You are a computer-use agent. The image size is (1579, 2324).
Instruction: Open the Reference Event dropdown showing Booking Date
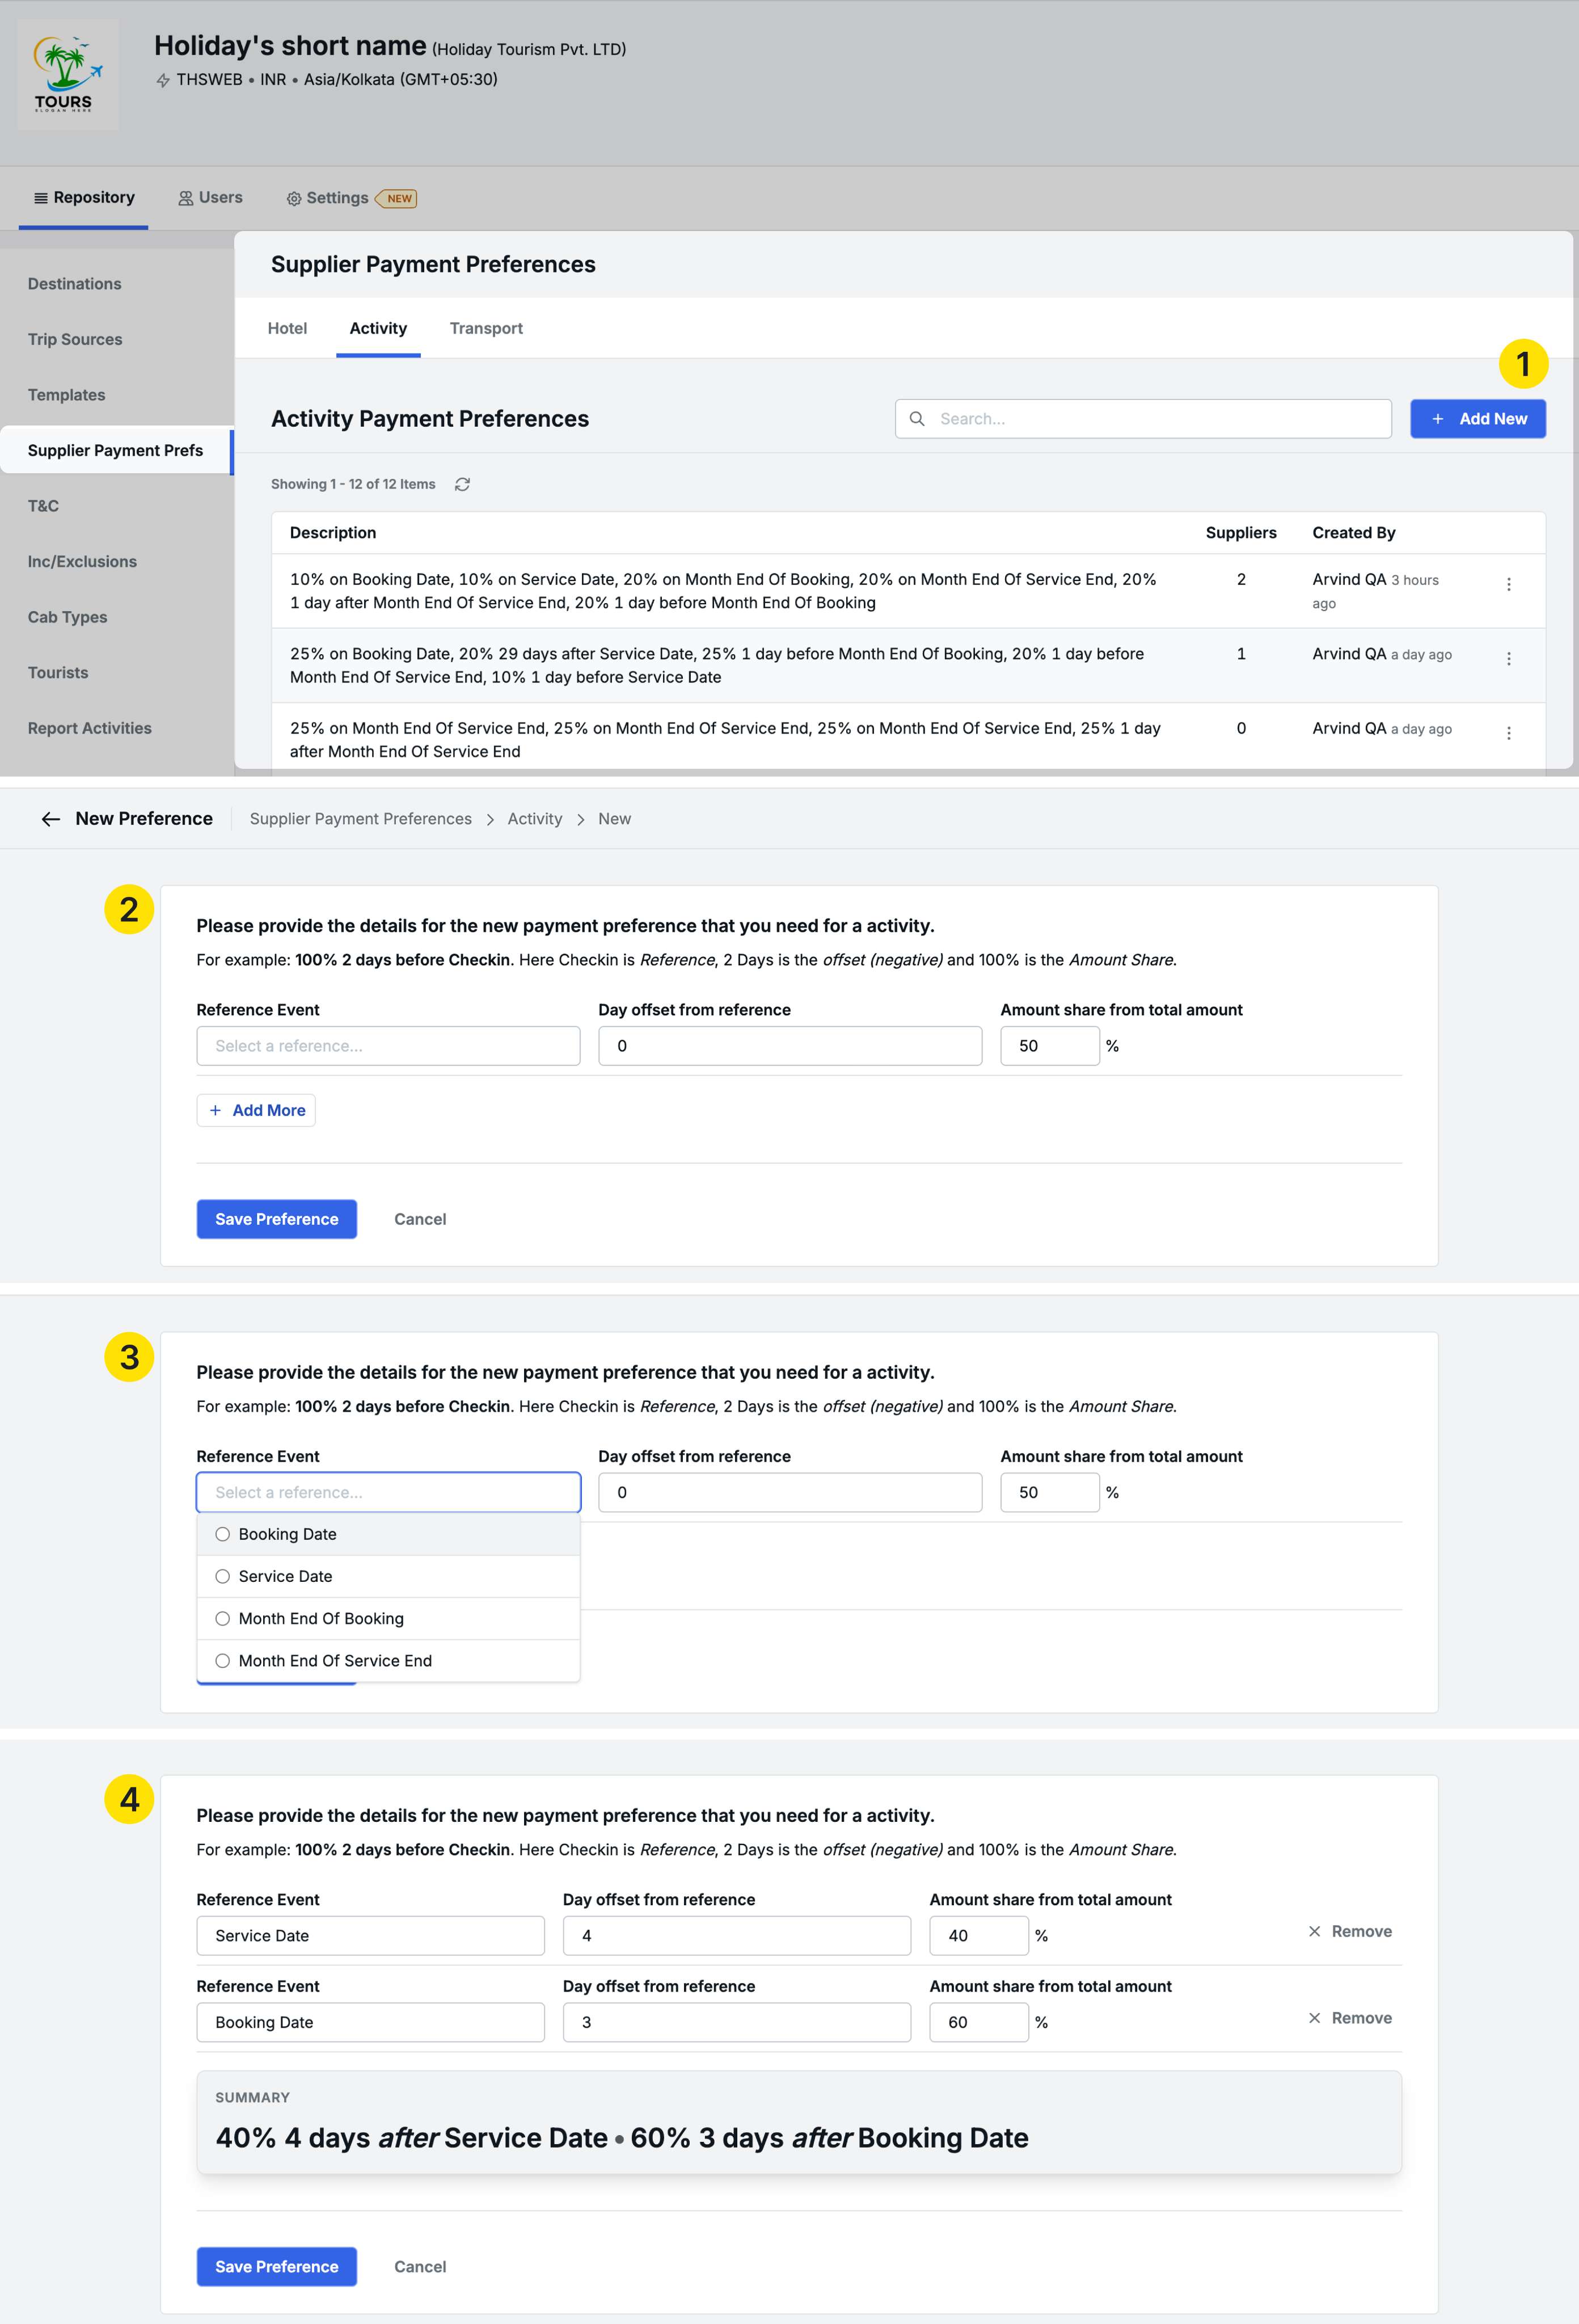(x=370, y=2022)
